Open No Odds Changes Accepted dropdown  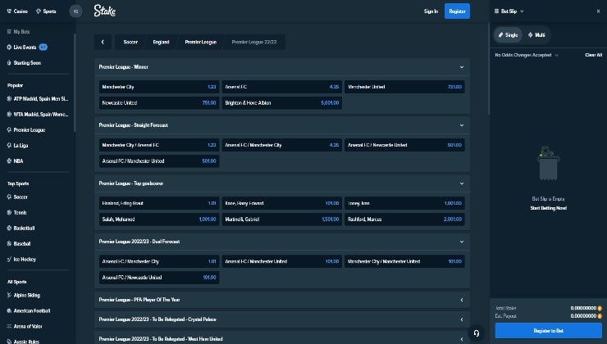(x=527, y=55)
